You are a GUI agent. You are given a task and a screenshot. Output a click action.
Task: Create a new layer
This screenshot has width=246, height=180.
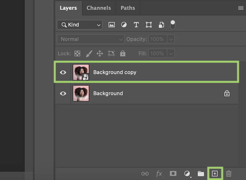pos(215,173)
